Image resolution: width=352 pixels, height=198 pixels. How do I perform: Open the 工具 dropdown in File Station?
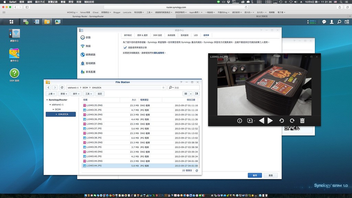(x=88, y=94)
